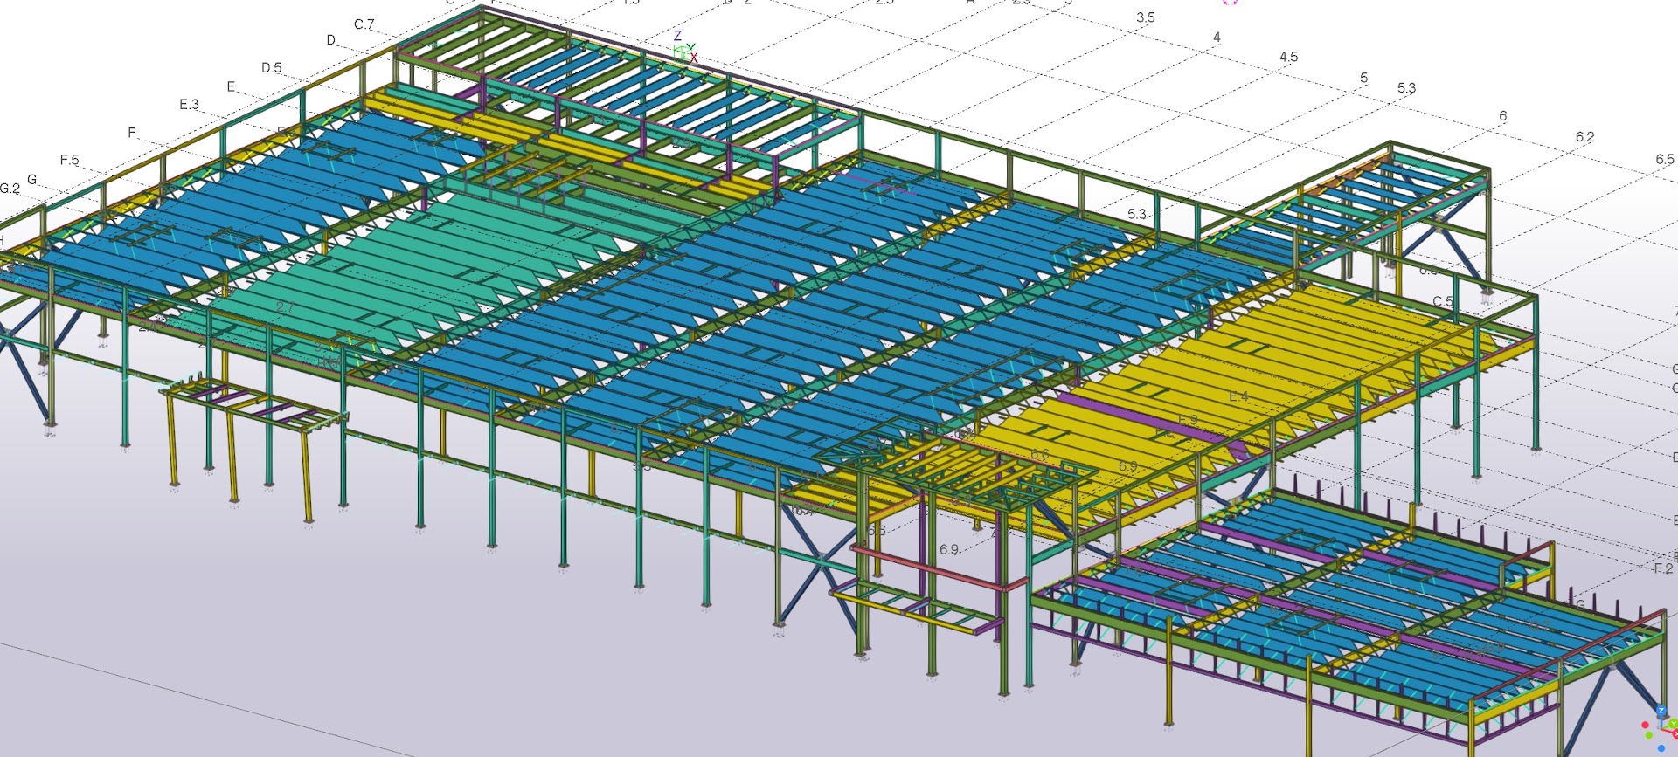Select the C.7 grid line label
The image size is (1678, 757).
point(364,24)
